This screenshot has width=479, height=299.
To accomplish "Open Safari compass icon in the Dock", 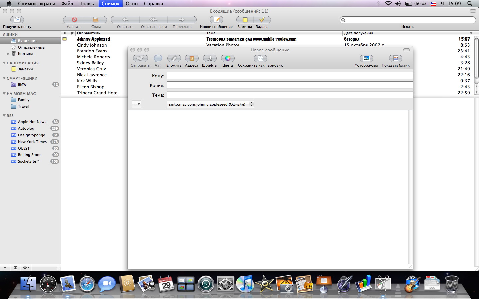I will [87, 284].
